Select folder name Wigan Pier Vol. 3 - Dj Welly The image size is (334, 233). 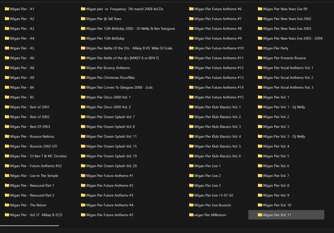click(x=284, y=136)
